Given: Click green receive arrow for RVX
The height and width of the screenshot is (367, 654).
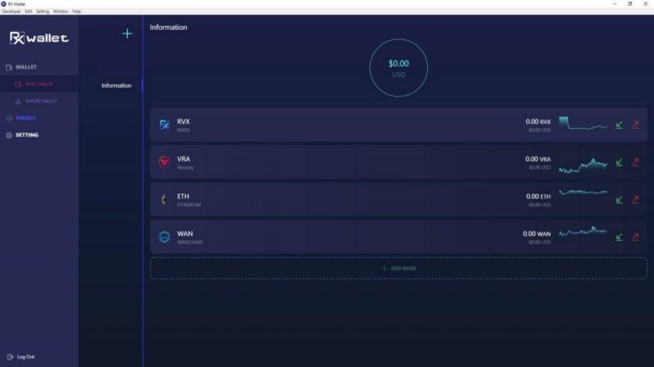Looking at the screenshot, I should tap(619, 125).
